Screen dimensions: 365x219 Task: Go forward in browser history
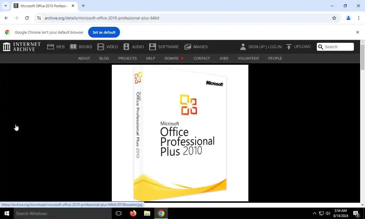click(17, 18)
